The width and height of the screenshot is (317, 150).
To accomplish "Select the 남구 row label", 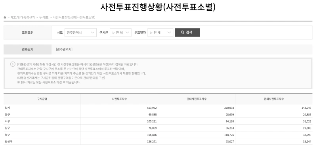I will click(x=7, y=128).
